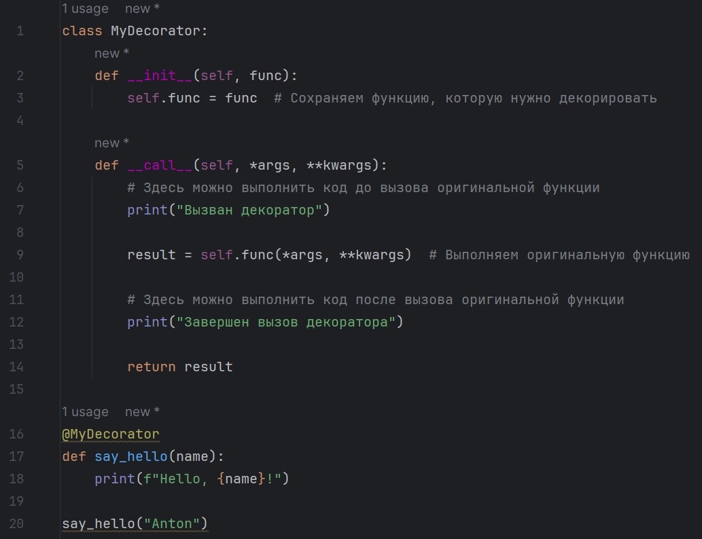Click comment 'Сохраняем функцию, которую нужно декорировать'
Image resolution: width=702 pixels, height=539 pixels.
point(466,98)
